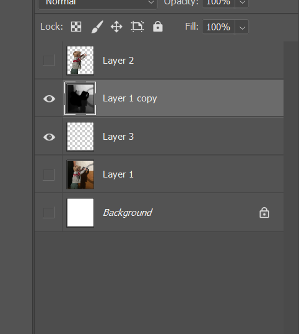Click the Fill 100% value field

[219, 27]
